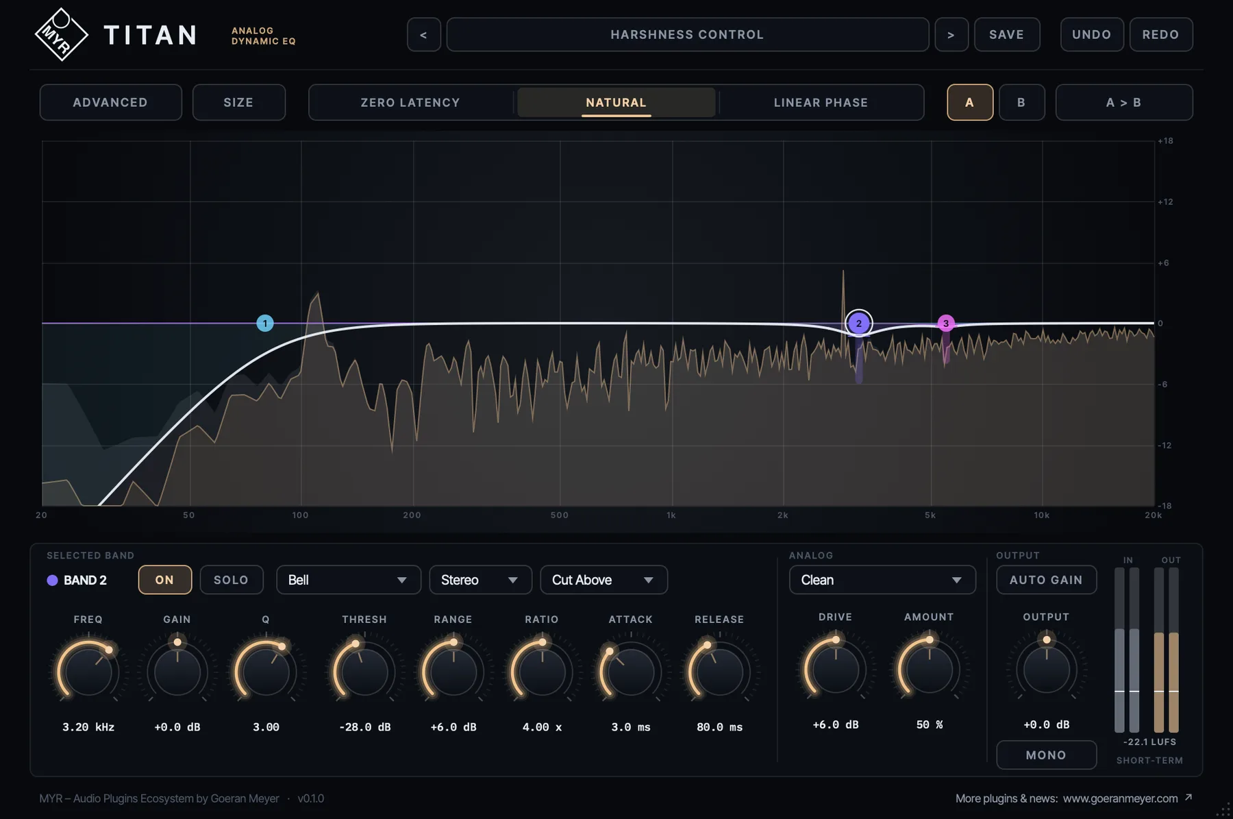Click the purple Band 2 color dot
This screenshot has height=819, width=1233.
(52, 580)
